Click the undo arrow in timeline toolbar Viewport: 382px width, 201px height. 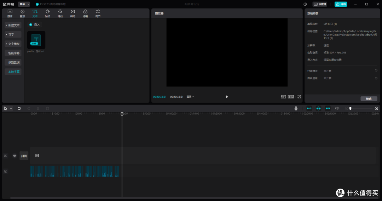click(19, 108)
